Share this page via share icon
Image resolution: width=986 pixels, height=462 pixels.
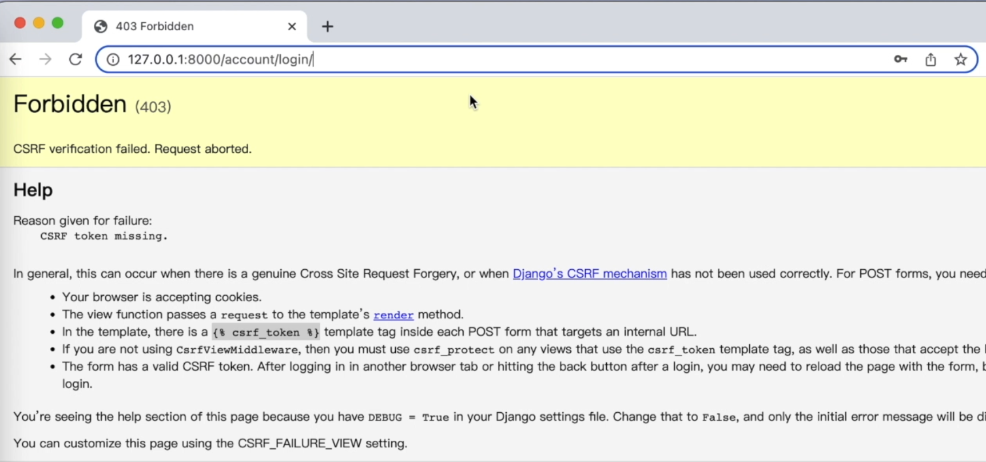pos(931,59)
